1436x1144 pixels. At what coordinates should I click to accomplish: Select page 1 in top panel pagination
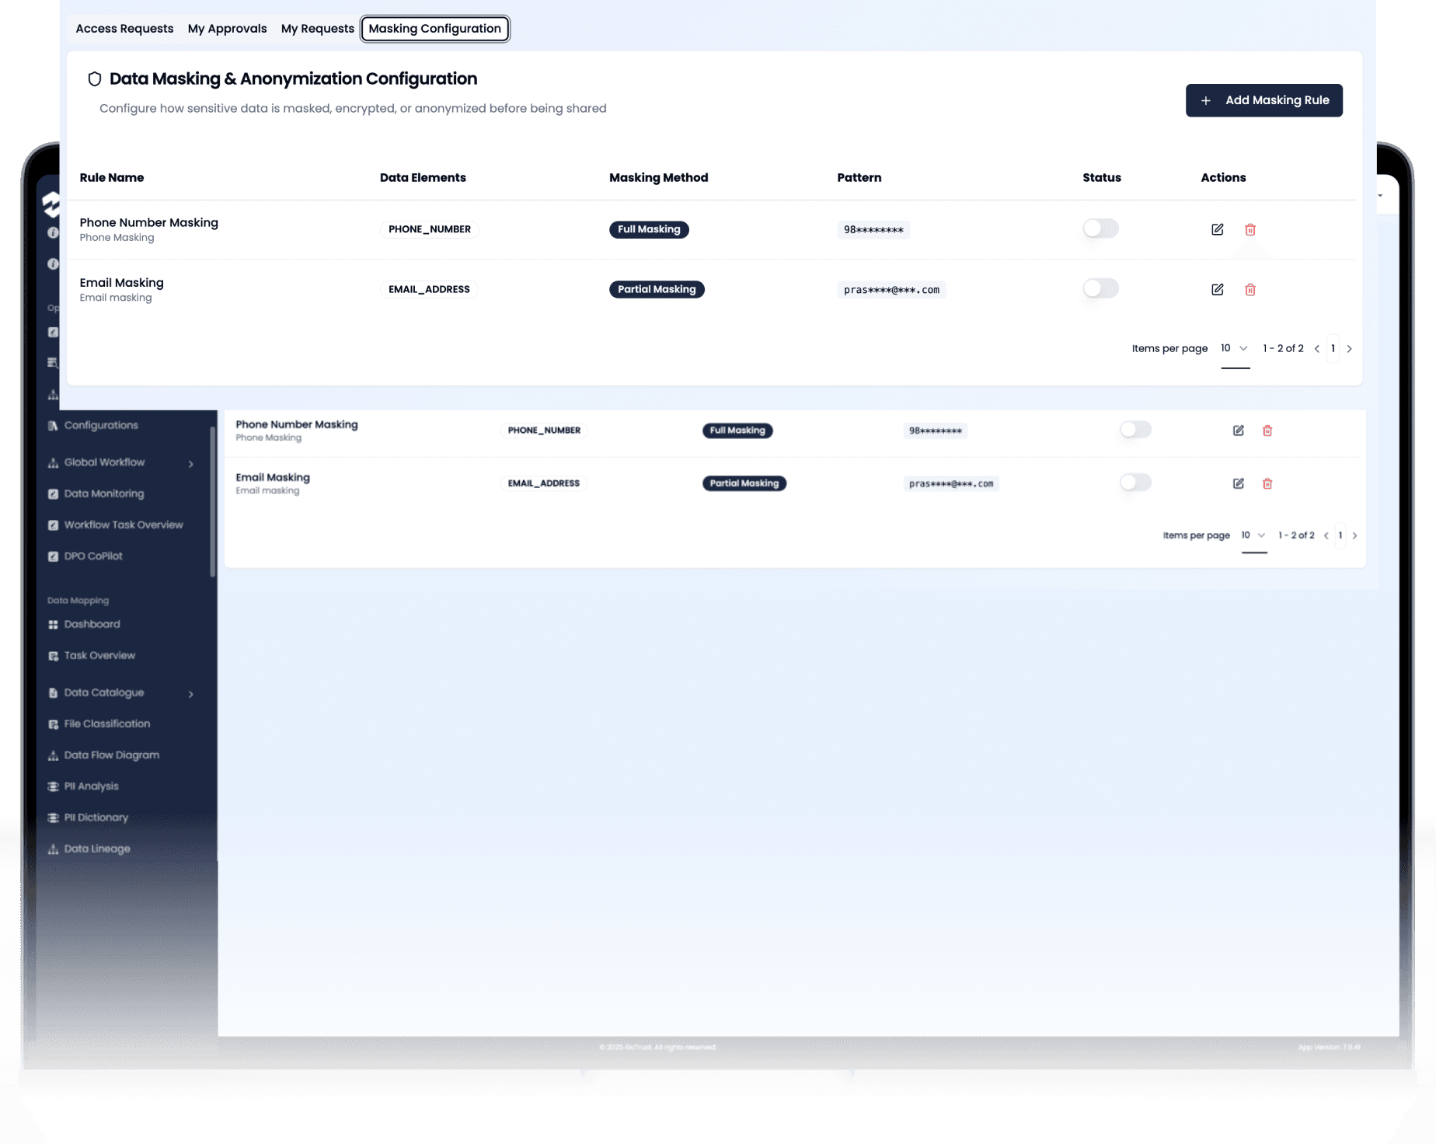[x=1333, y=348]
